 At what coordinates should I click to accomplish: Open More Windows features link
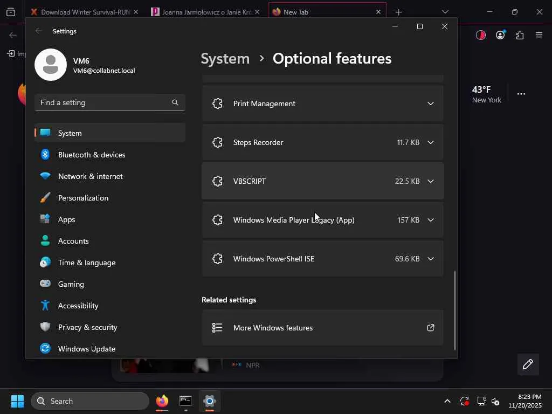point(322,328)
